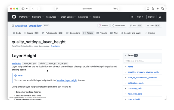
Task: Click the Pricing link
Action: [x=96, y=17]
